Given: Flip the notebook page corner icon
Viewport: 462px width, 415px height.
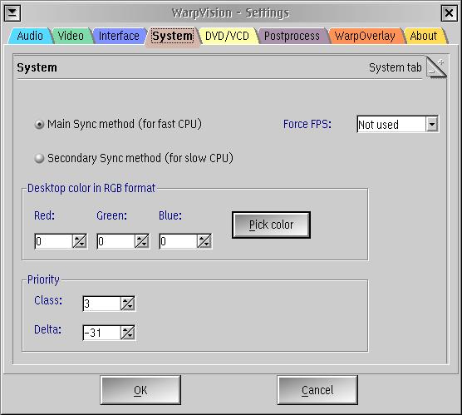Looking at the screenshot, I should pyautogui.click(x=436, y=67).
